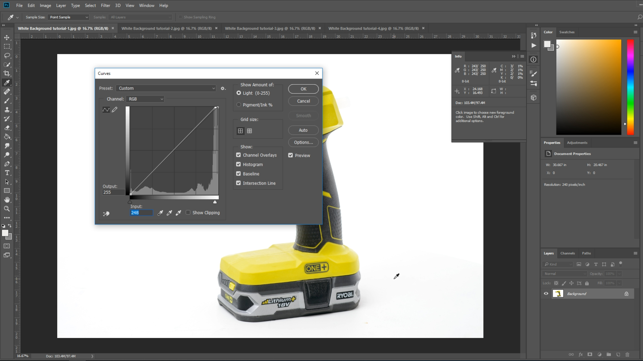
Task: Select the Zoom tool
Action: (7, 209)
